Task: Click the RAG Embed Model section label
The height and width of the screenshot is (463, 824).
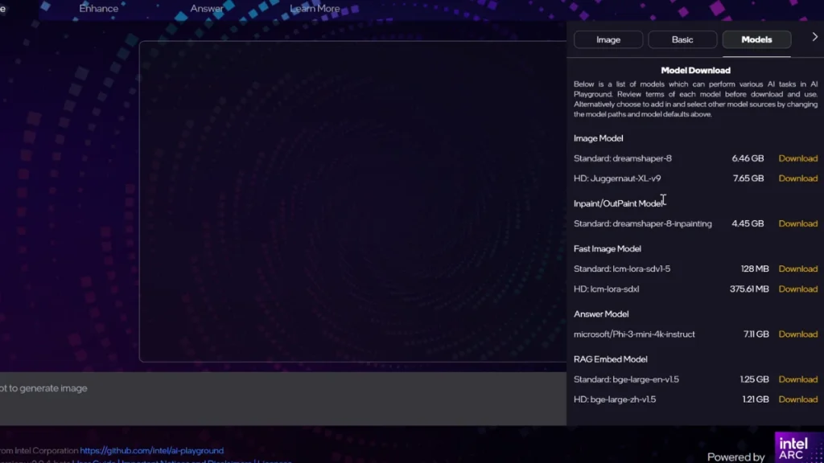Action: [x=610, y=359]
